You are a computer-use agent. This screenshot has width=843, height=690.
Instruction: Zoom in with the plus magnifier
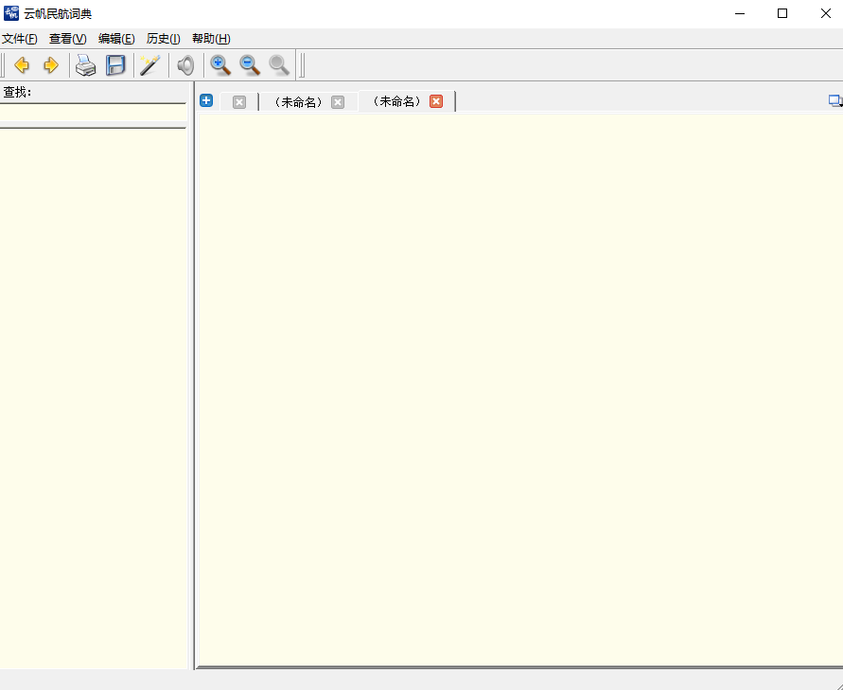click(220, 65)
